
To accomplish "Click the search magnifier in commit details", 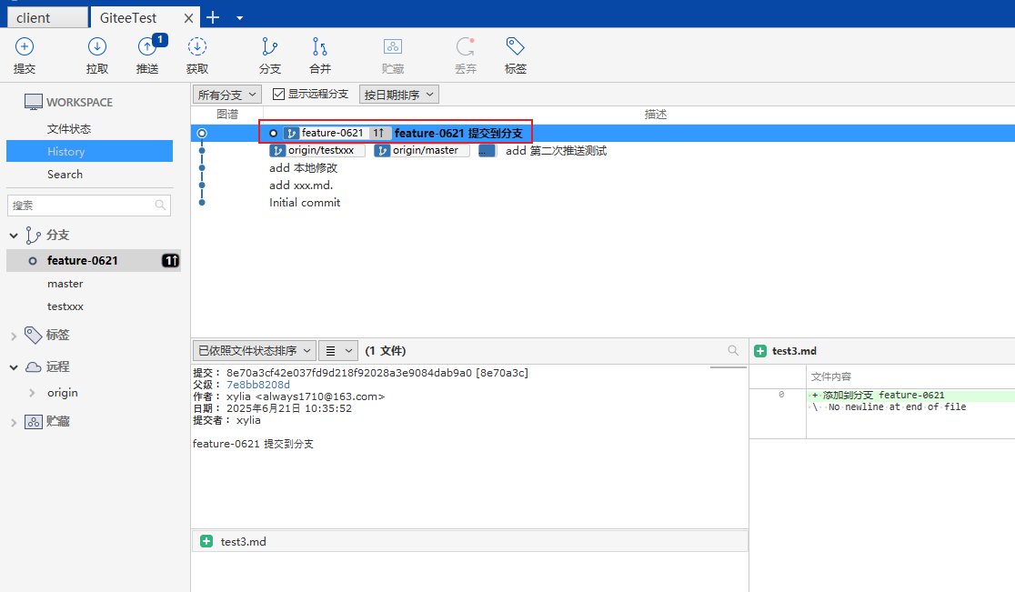I will (733, 350).
